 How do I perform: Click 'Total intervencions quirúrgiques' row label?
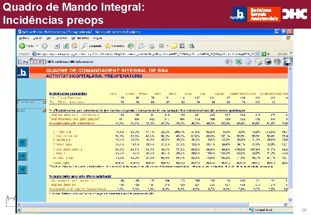pyautogui.click(x=75, y=119)
